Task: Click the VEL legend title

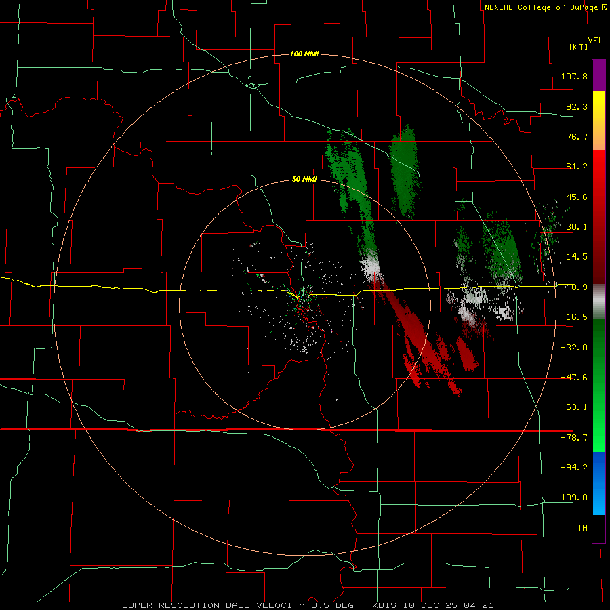Action: (x=595, y=41)
